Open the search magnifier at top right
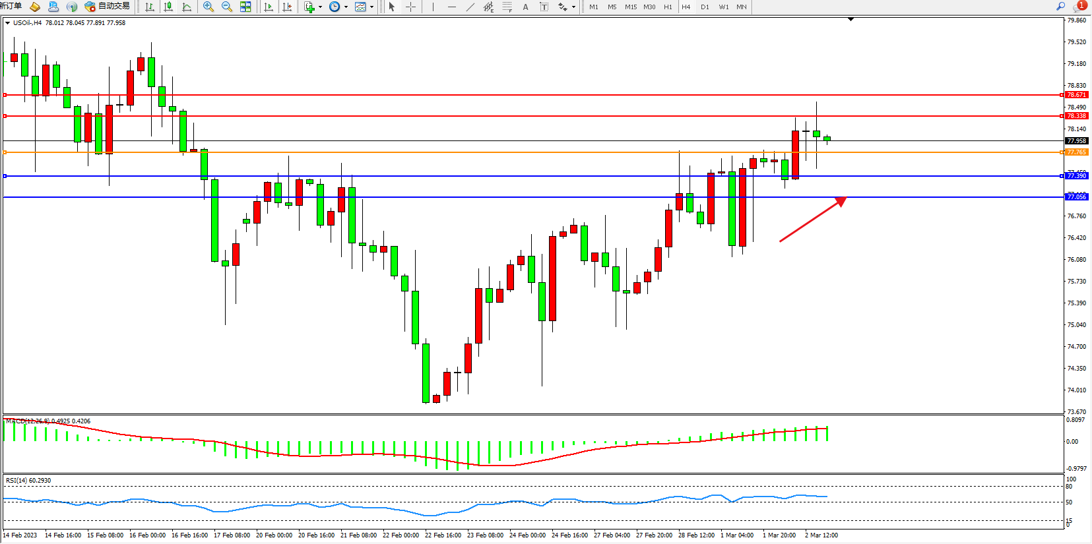 click(x=1060, y=7)
